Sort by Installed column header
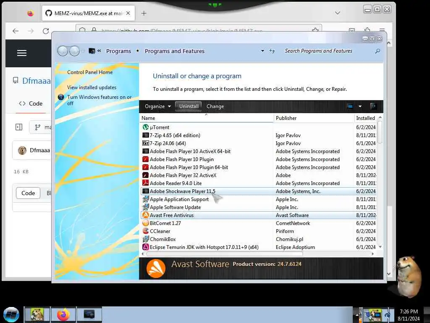 click(366, 118)
